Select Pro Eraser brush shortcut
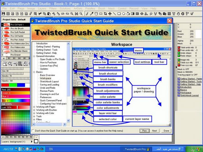 tap(16, 55)
